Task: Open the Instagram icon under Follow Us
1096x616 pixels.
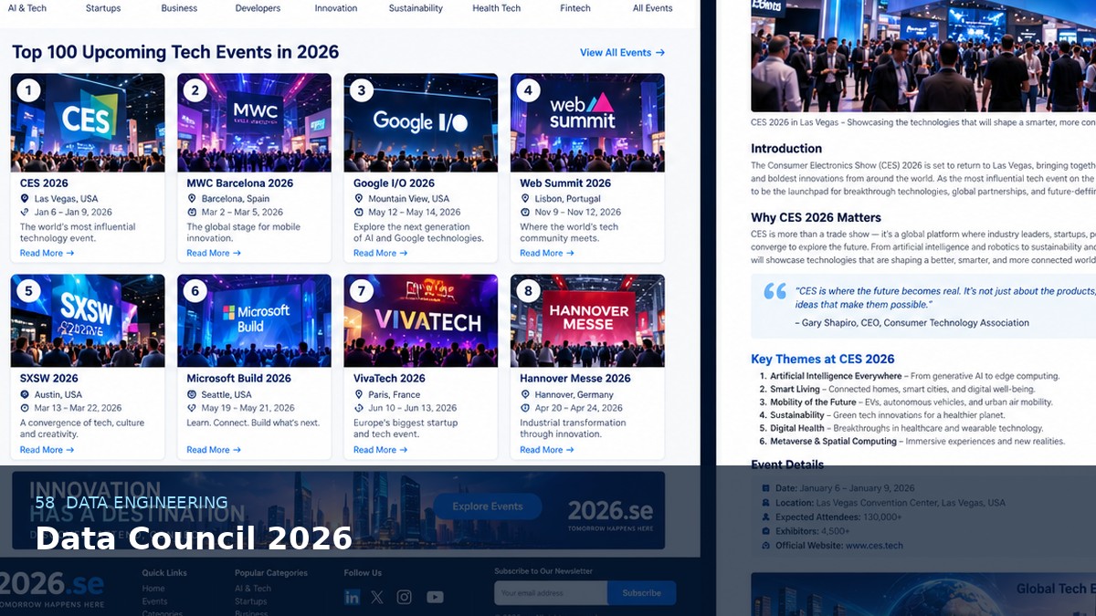Action: pyautogui.click(x=405, y=597)
